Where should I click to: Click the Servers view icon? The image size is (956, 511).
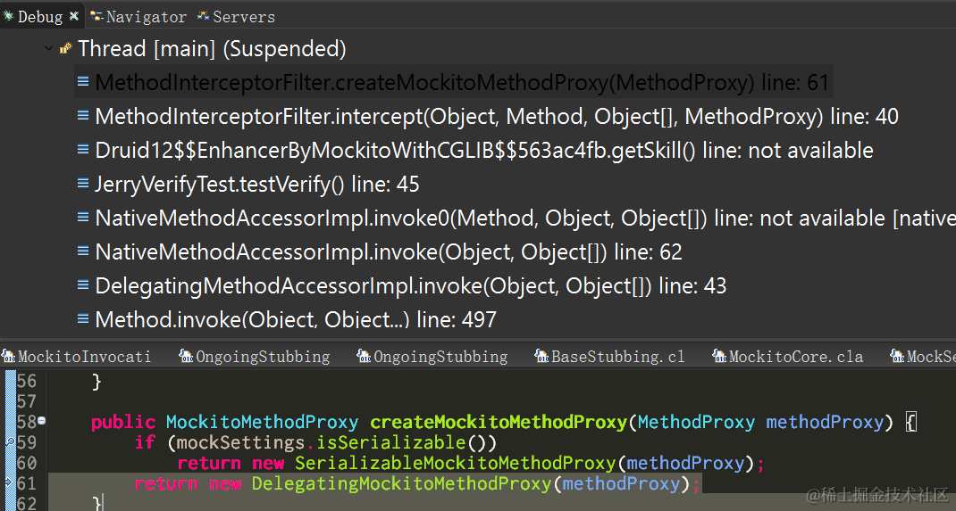pos(203,16)
